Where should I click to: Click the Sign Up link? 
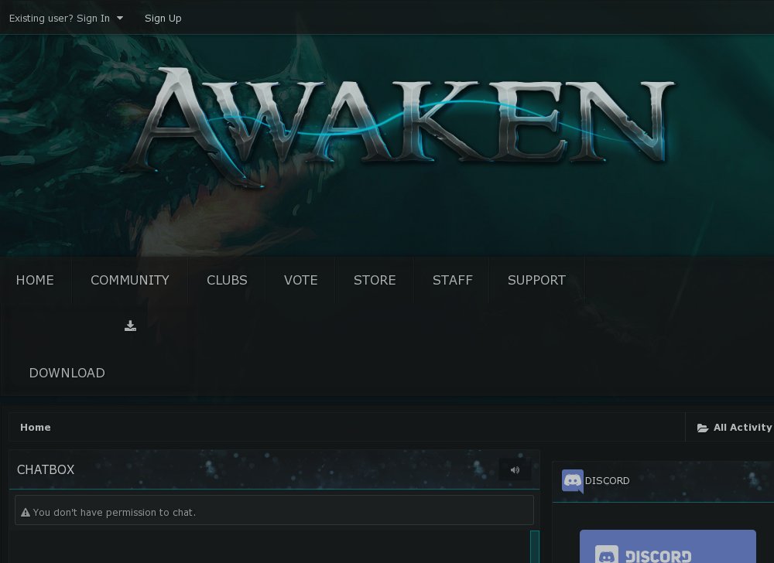coord(163,19)
